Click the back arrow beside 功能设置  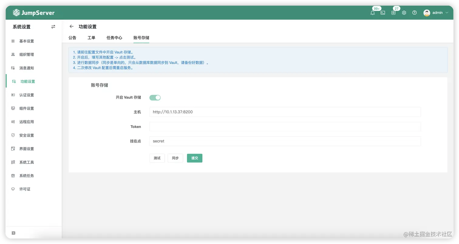[72, 26]
